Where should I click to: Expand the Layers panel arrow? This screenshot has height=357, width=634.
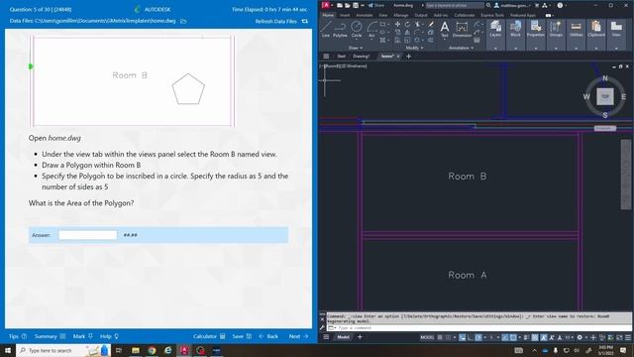click(x=495, y=49)
